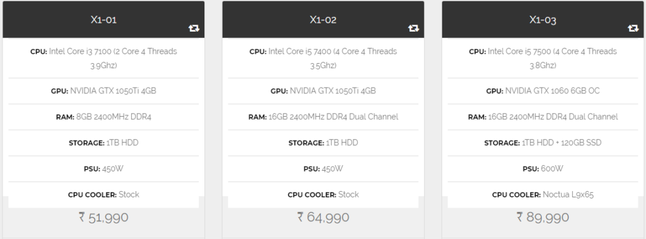
Task: Select the ₹ 51,990 price
Action: tap(103, 217)
